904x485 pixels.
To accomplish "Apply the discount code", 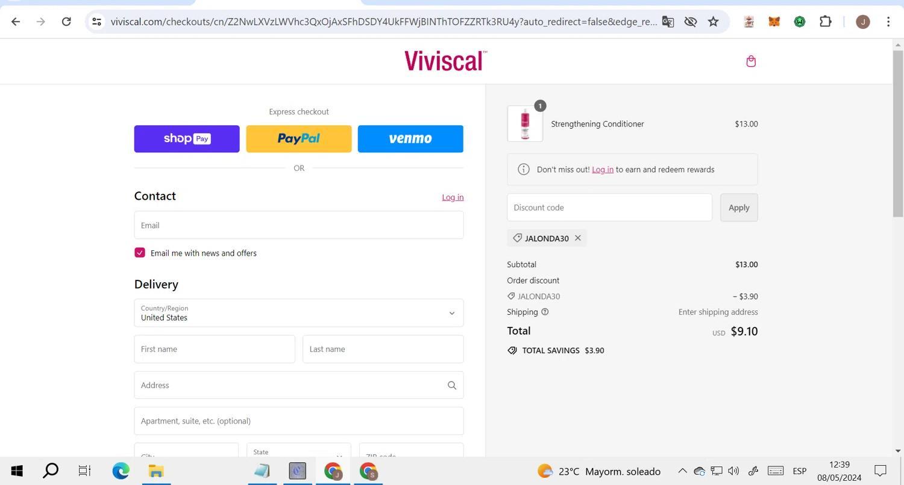I will [739, 208].
